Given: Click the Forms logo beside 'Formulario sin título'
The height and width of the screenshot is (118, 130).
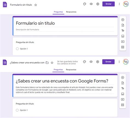Looking at the screenshot, I should pyautogui.click(x=5, y=4).
